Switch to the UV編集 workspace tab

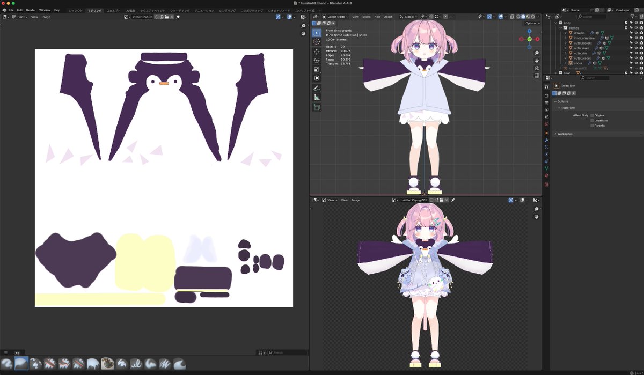[x=130, y=10]
